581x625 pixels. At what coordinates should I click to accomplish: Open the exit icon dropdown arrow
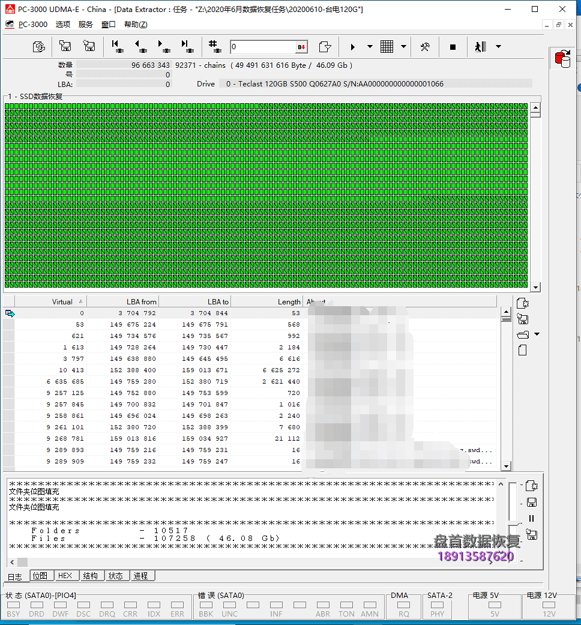(x=499, y=47)
